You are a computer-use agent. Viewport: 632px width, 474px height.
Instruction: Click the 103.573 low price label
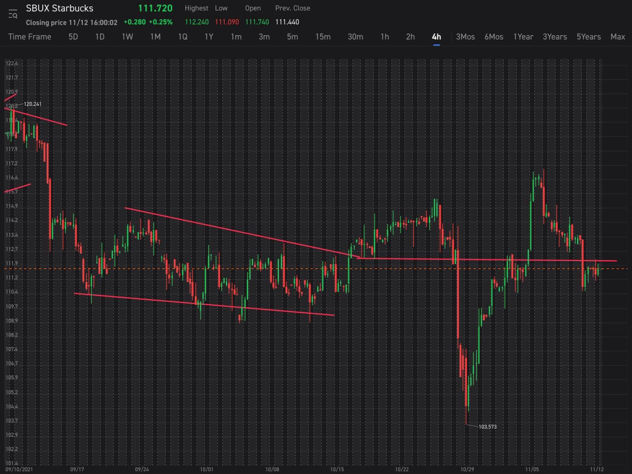(487, 427)
